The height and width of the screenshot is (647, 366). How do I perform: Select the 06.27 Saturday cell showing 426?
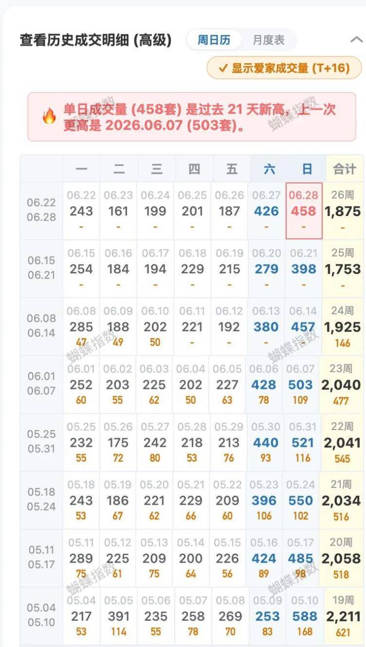click(x=267, y=211)
